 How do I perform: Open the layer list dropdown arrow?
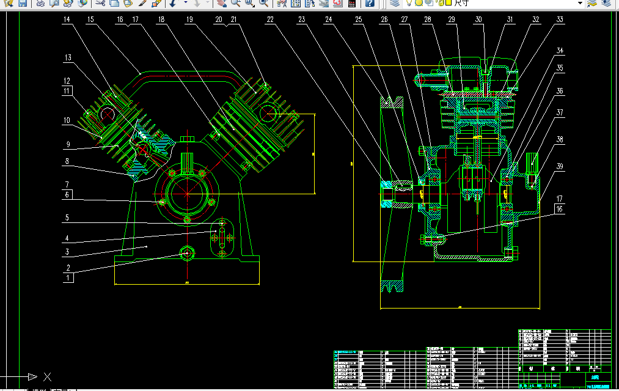coord(580,3)
